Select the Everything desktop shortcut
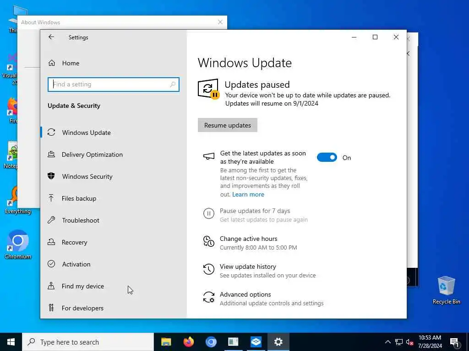 pyautogui.click(x=18, y=200)
